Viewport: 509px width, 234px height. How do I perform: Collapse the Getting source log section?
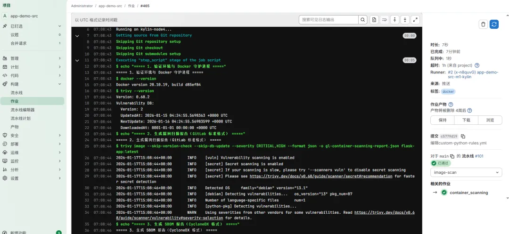coord(77,36)
